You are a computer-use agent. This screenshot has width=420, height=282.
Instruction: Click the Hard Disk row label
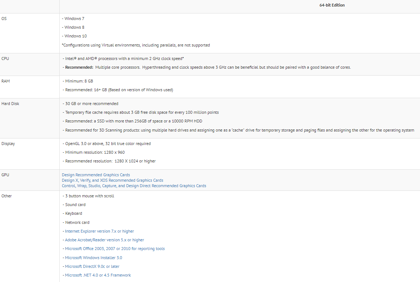pyautogui.click(x=10, y=104)
